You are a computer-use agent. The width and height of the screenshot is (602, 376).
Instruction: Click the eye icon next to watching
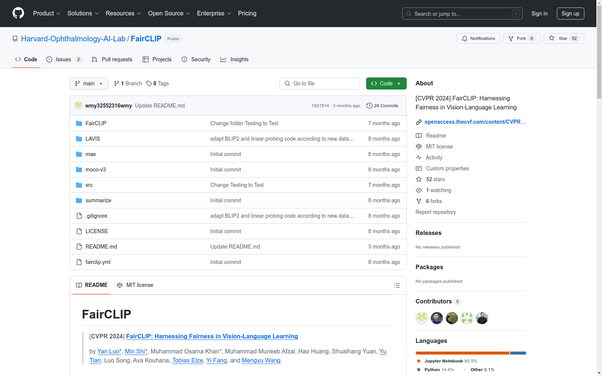419,190
